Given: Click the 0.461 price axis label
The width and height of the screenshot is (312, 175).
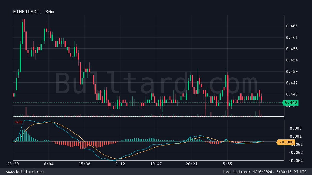Looking at the screenshot, I should (x=291, y=38).
